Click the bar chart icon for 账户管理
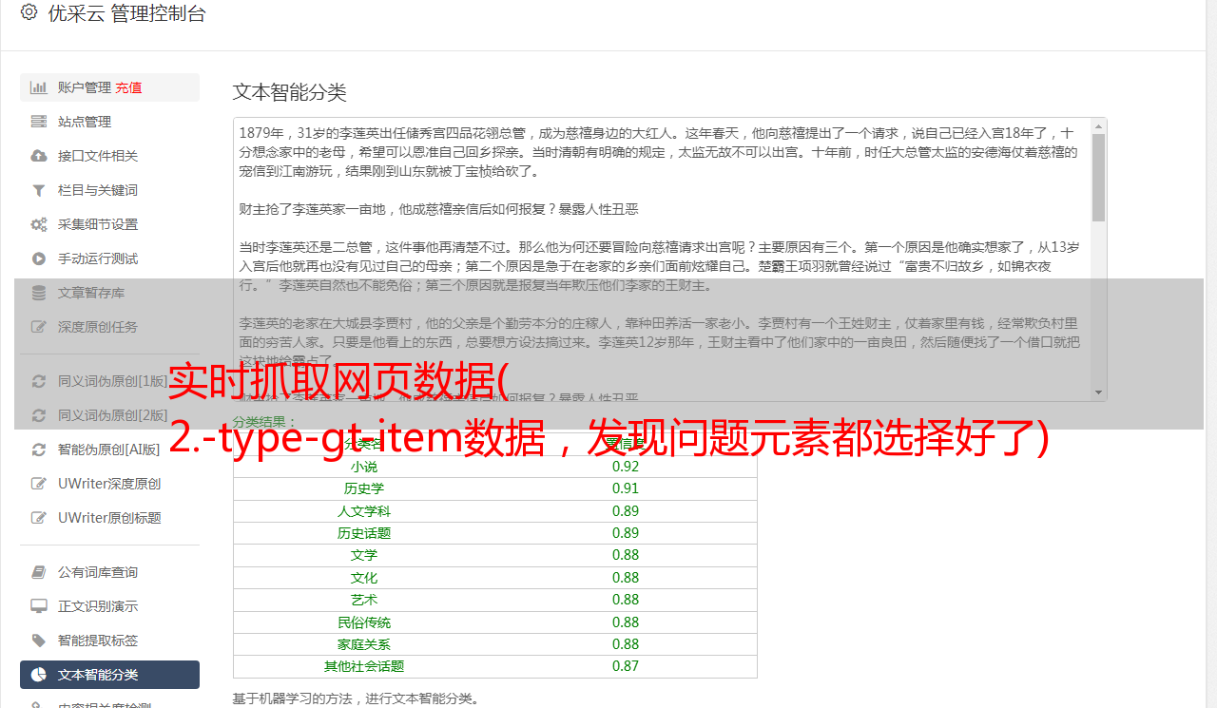 [39, 87]
